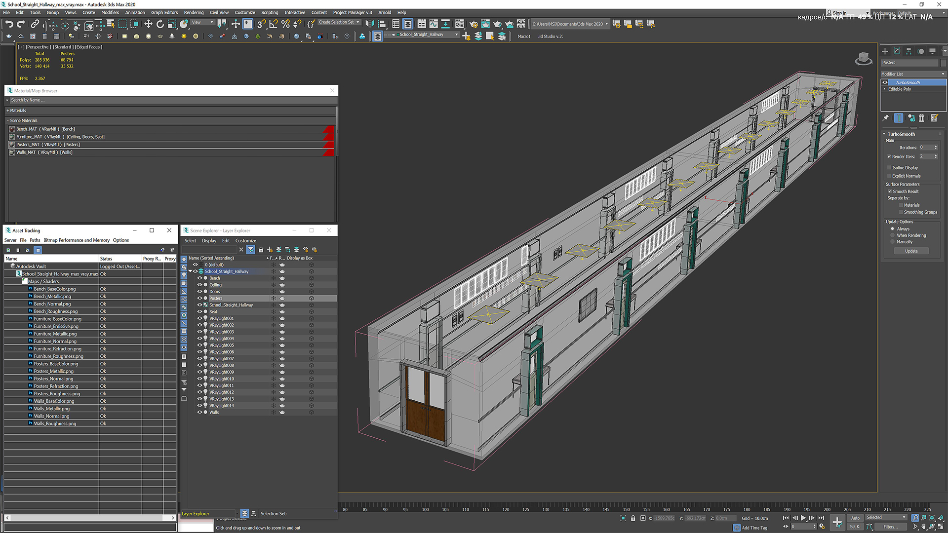Open School_Straight_Hallway layer dropdown in toolbar
Image resolution: width=948 pixels, height=533 pixels.
423,35
